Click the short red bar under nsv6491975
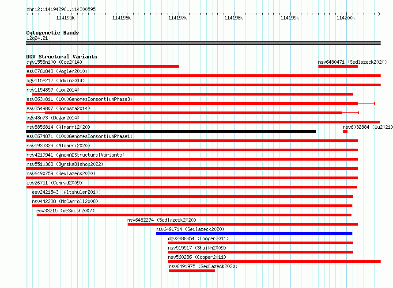 pyautogui.click(x=192, y=271)
